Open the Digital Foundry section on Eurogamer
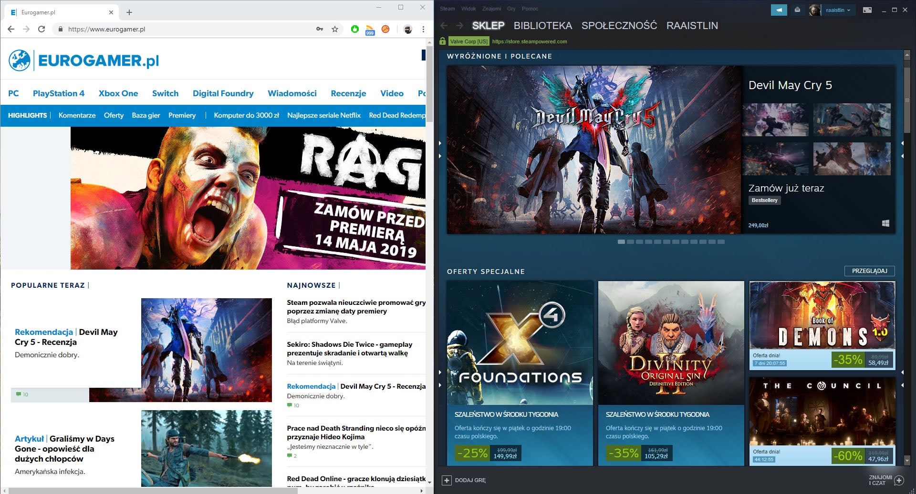The image size is (916, 494). 223,93
